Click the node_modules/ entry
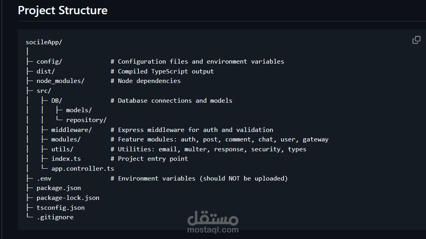 60,81
